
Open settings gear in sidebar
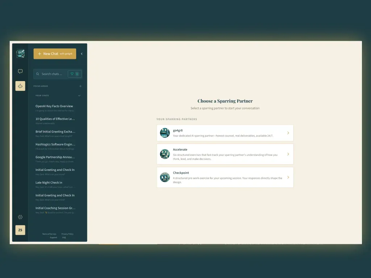(x=20, y=217)
